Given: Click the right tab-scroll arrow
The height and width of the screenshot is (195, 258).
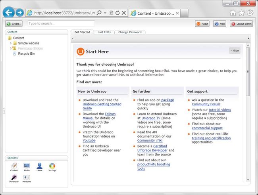Looking at the screenshot, I should click(248, 38).
